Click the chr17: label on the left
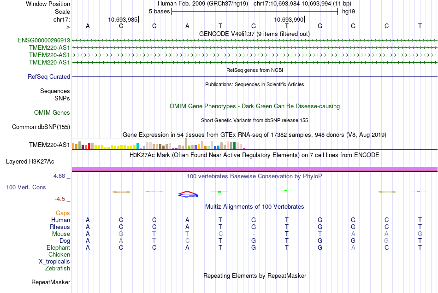This screenshot has height=293, width=438. (x=61, y=19)
